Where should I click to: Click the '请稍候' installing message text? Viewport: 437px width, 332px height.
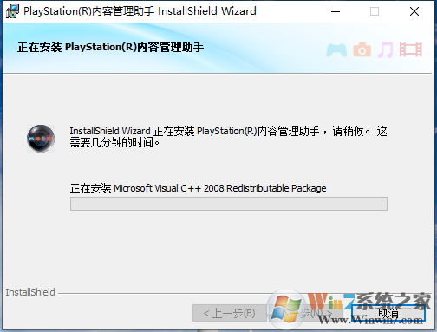click(228, 137)
